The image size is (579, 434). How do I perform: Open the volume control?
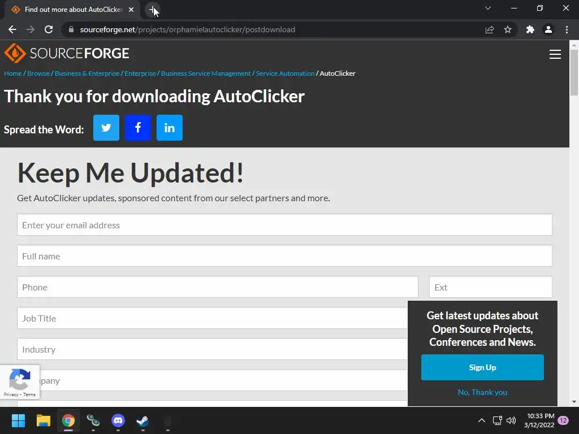(x=511, y=420)
